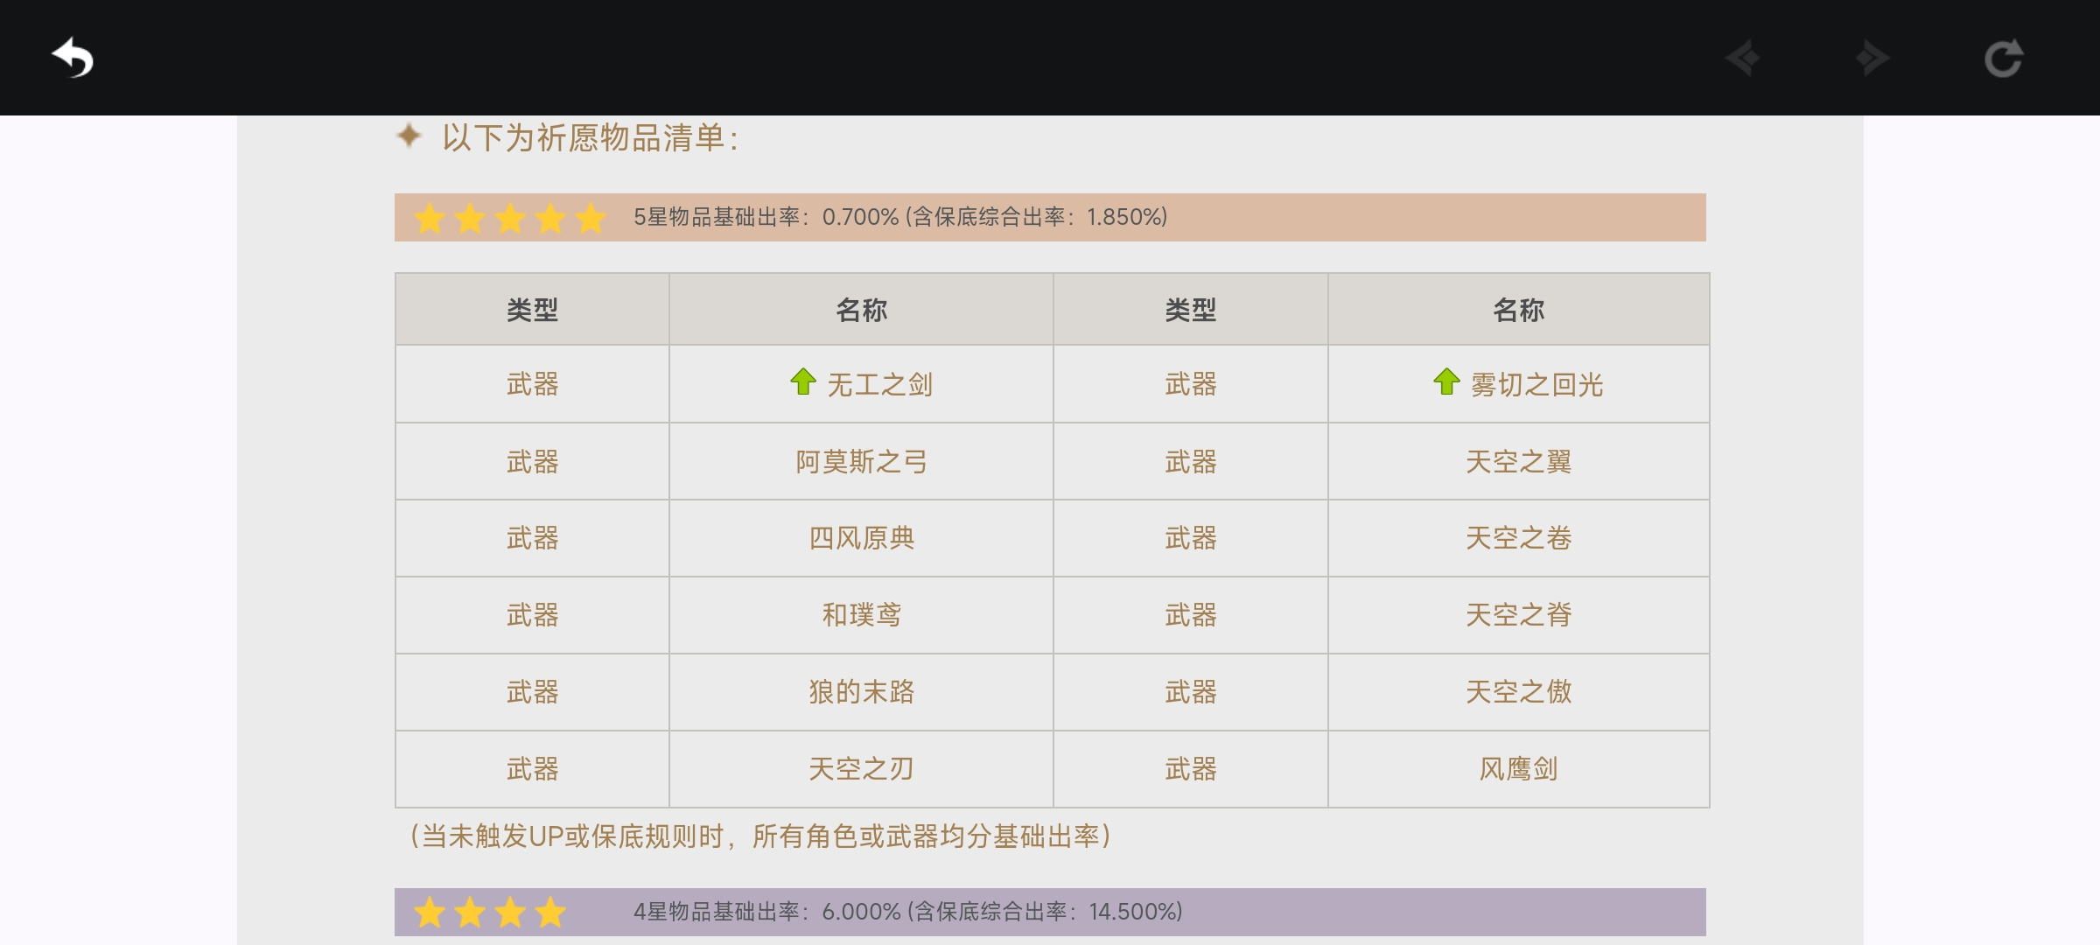Viewport: 2100px width, 945px height.
Task: Select the 天空之翼 cell
Action: (1518, 461)
